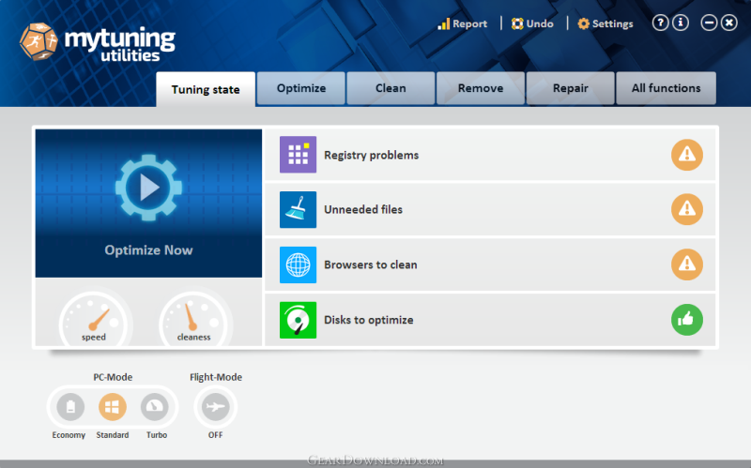This screenshot has height=468, width=751.
Task: Open the All functions tab
Action: pyautogui.click(x=667, y=88)
